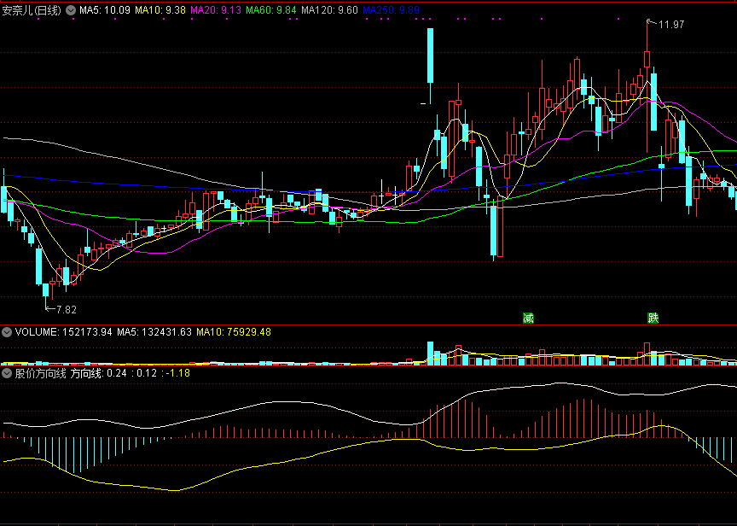This screenshot has height=526, width=737.
Task: Select the MA20: 9.13 label
Action: (216, 10)
